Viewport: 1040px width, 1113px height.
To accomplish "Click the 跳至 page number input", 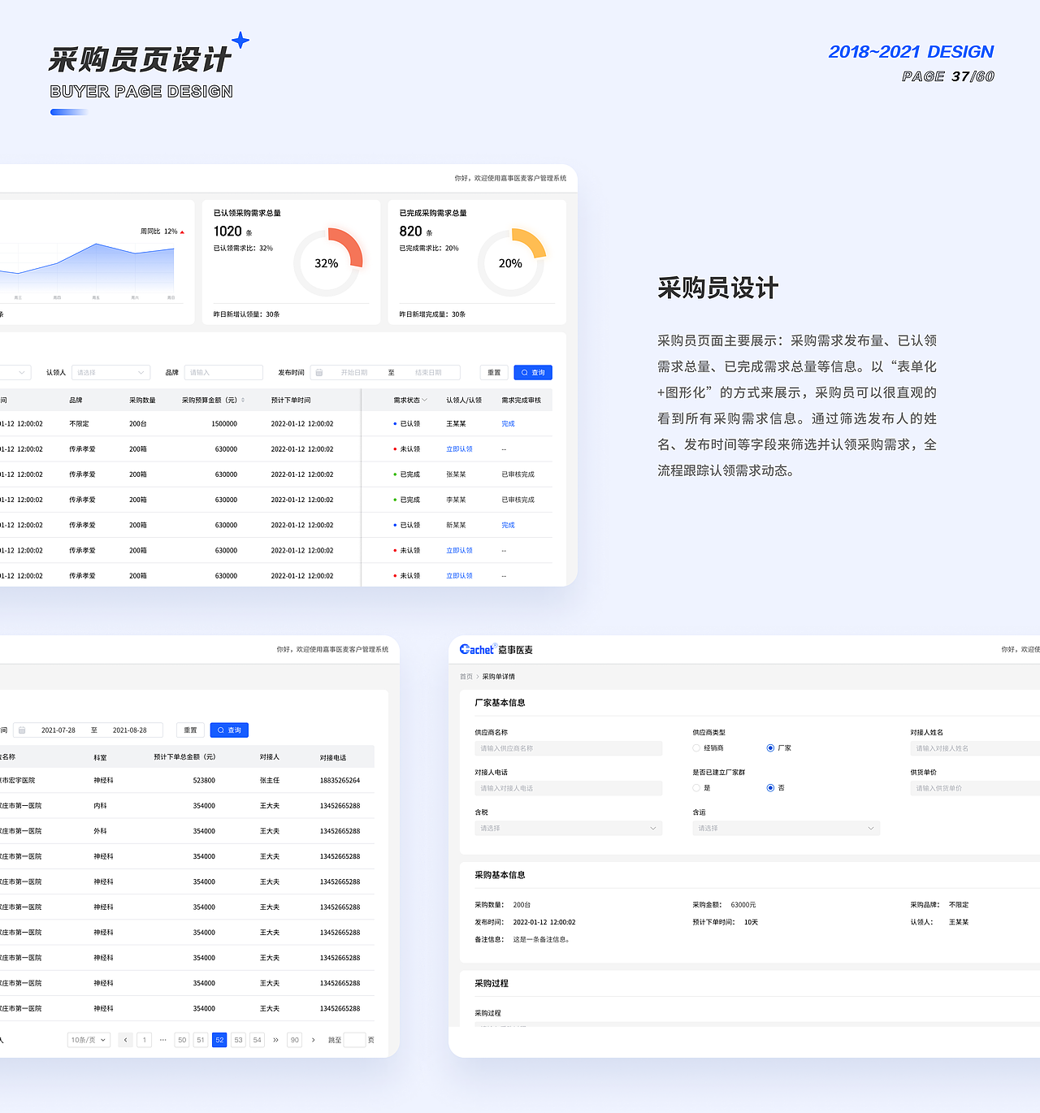I will click(355, 1040).
